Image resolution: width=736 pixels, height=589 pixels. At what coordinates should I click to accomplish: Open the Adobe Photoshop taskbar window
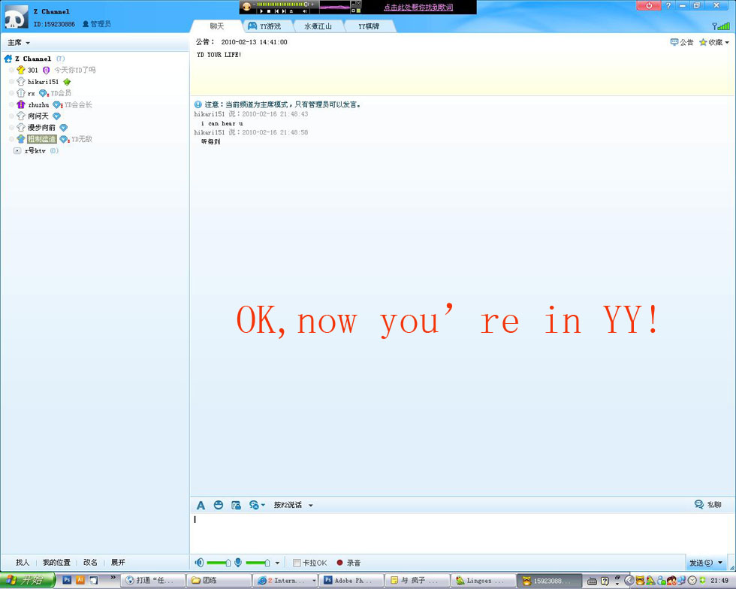click(351, 581)
